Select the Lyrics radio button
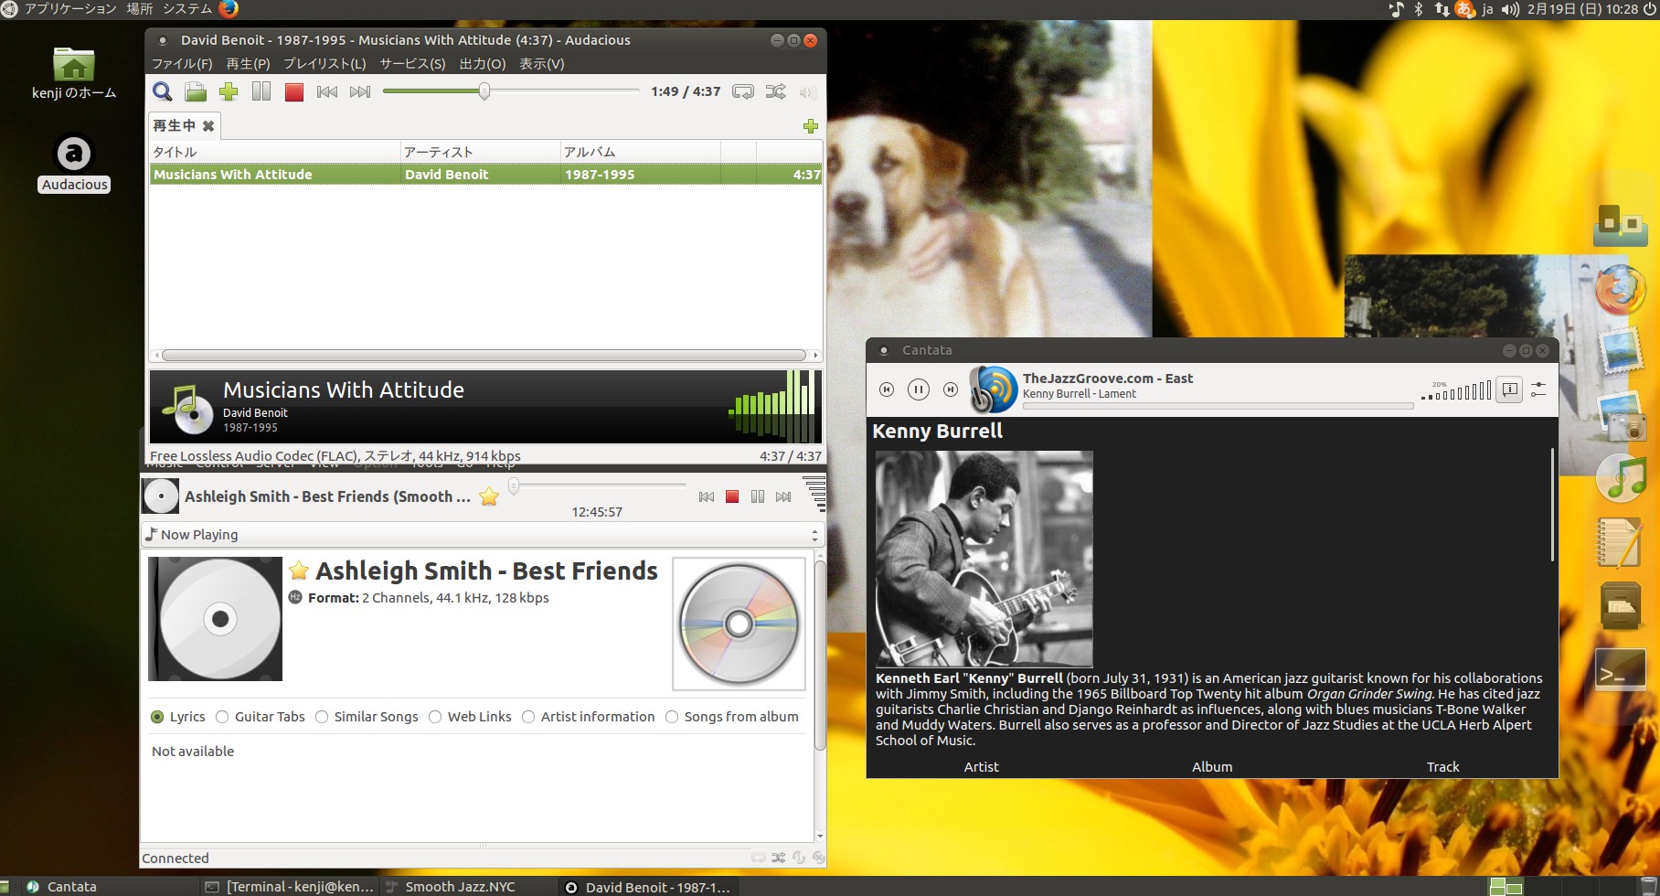 [157, 717]
